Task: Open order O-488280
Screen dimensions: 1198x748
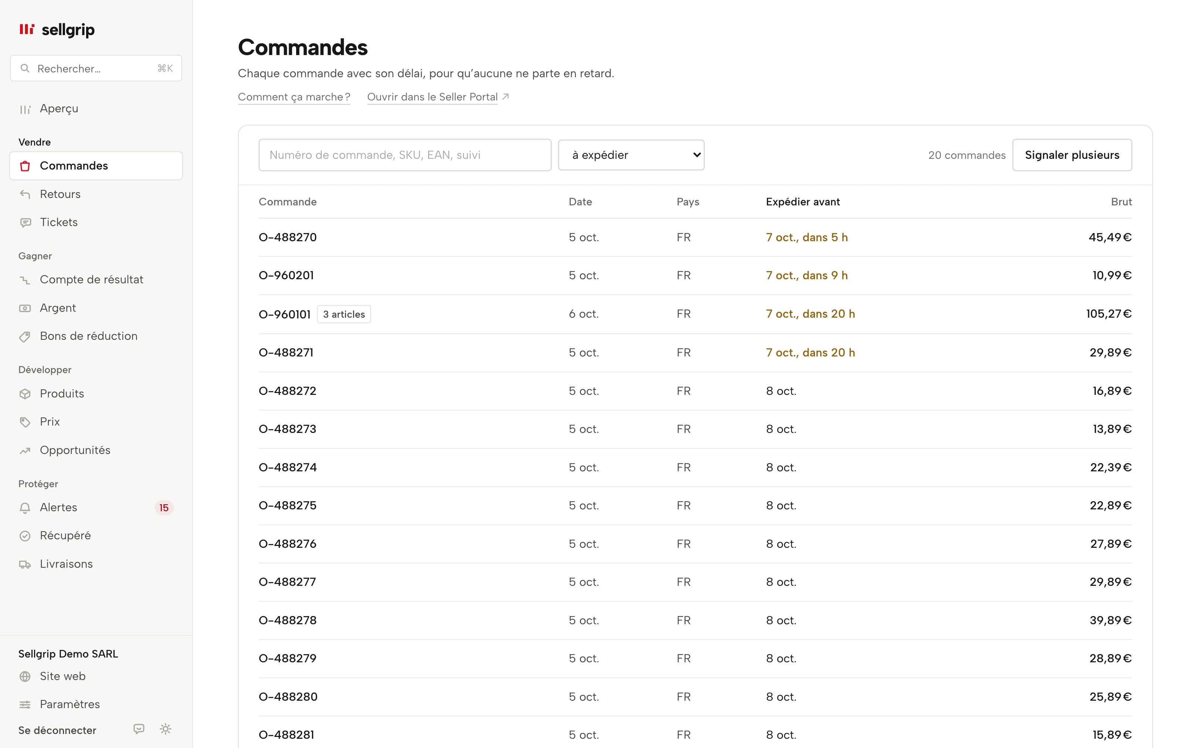Action: pyautogui.click(x=288, y=697)
